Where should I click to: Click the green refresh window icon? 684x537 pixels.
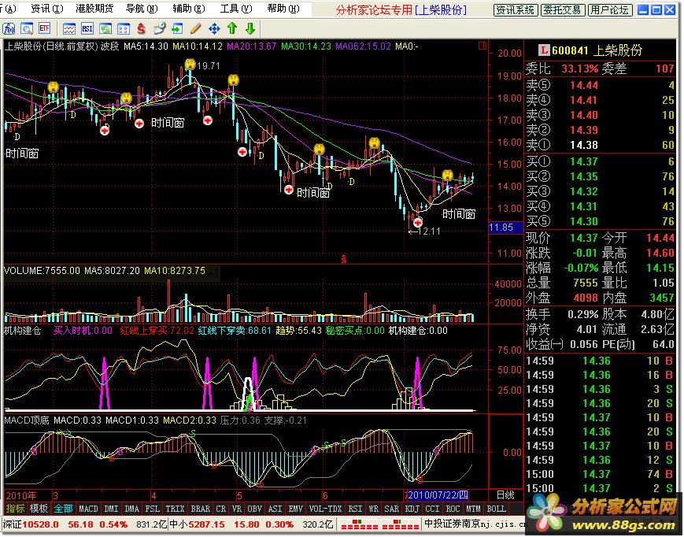(x=105, y=29)
